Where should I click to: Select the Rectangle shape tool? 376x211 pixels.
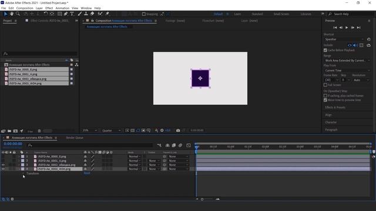pos(59,14)
